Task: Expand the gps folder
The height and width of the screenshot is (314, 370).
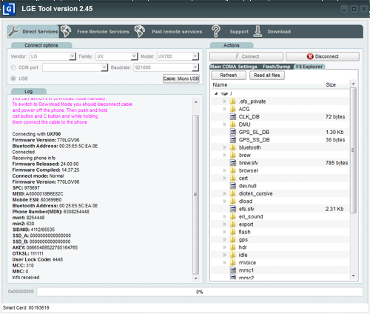Action: (x=224, y=239)
